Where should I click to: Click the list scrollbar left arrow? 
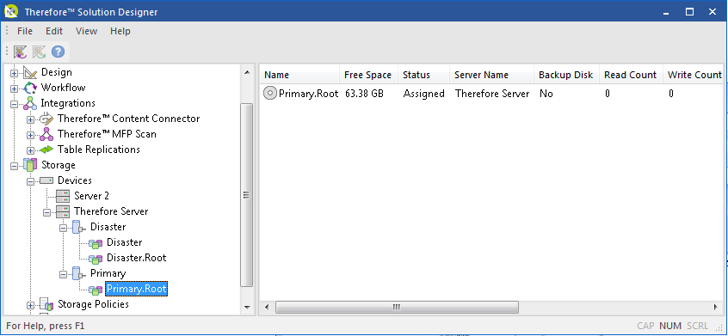point(267,308)
